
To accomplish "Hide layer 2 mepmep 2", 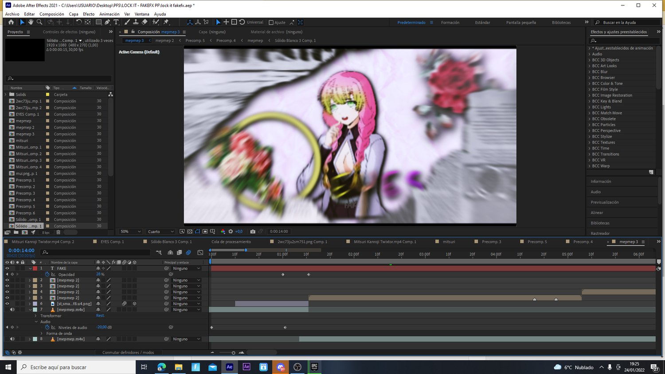I will pyautogui.click(x=7, y=280).
